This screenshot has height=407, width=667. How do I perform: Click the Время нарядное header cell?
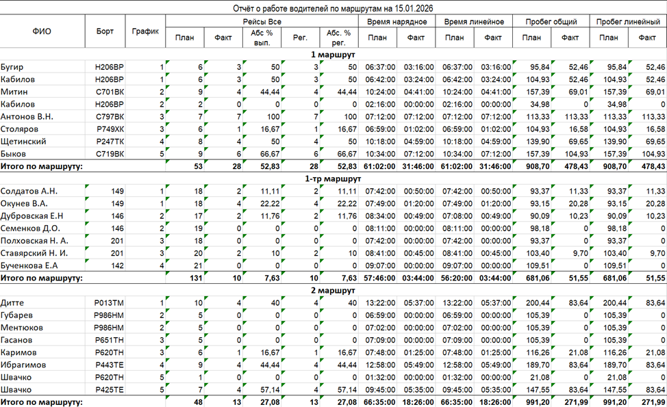(x=397, y=22)
